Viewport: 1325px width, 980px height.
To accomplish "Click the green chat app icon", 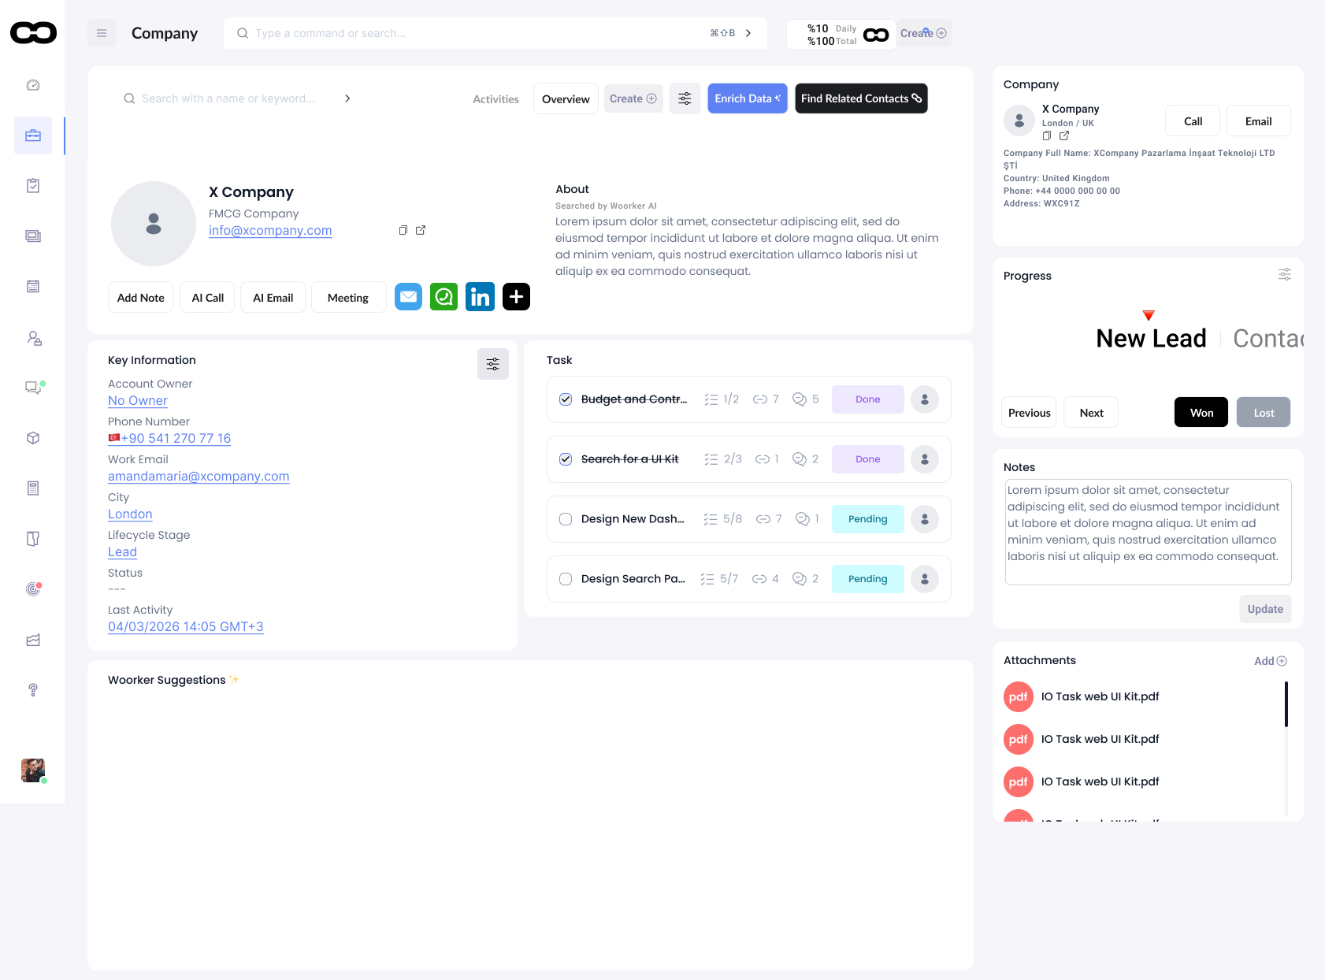I will tap(444, 297).
